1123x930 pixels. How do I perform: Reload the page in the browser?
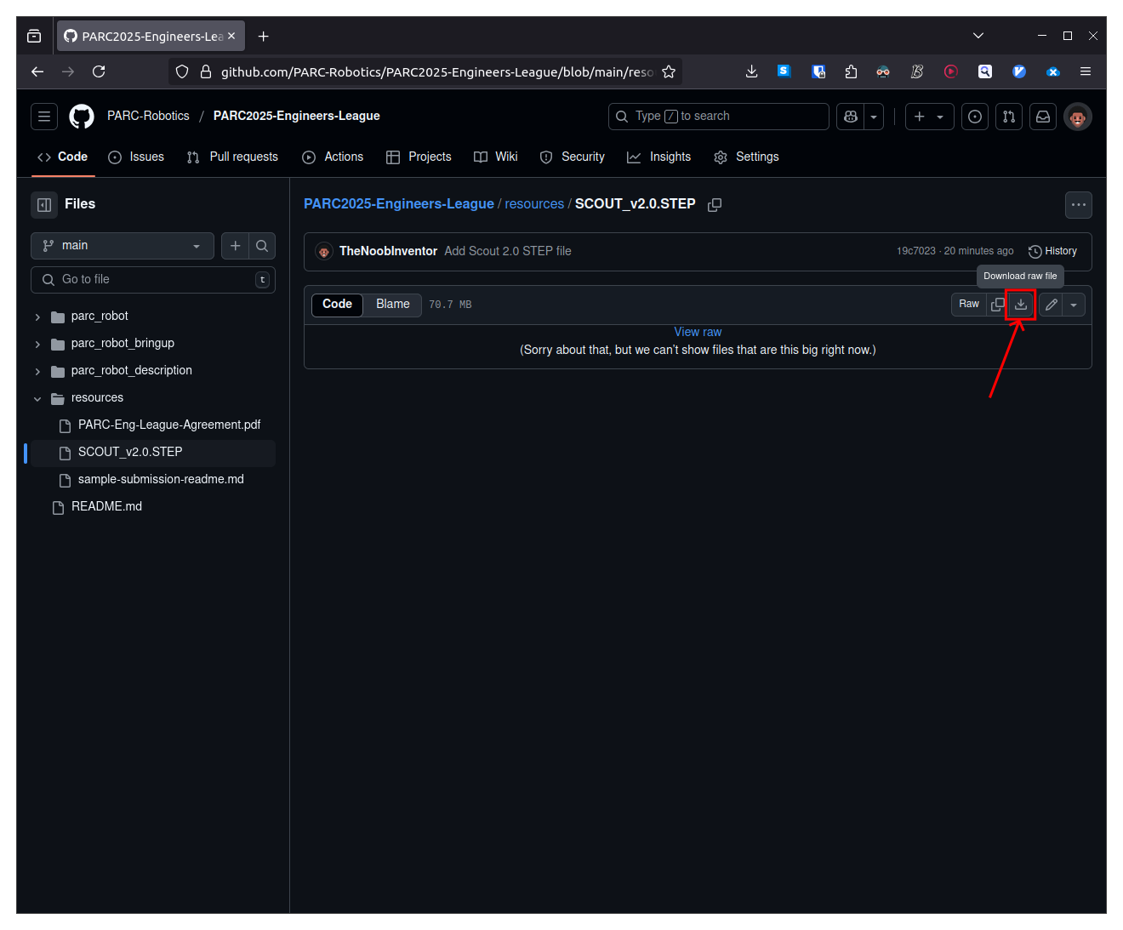pyautogui.click(x=99, y=71)
